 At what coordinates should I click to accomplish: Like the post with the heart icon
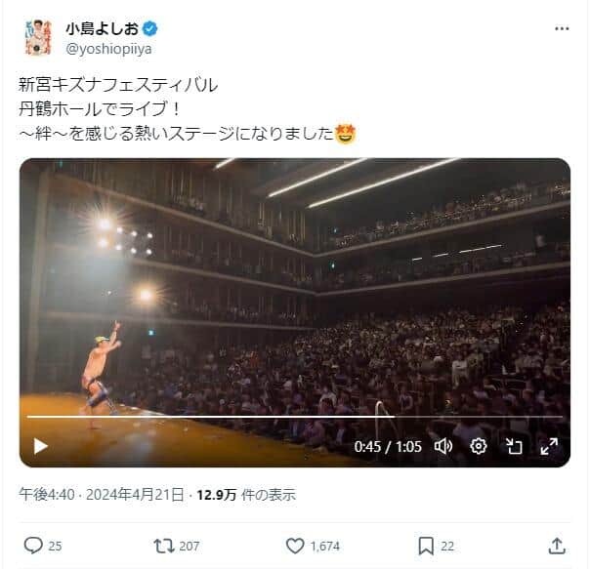click(x=295, y=546)
